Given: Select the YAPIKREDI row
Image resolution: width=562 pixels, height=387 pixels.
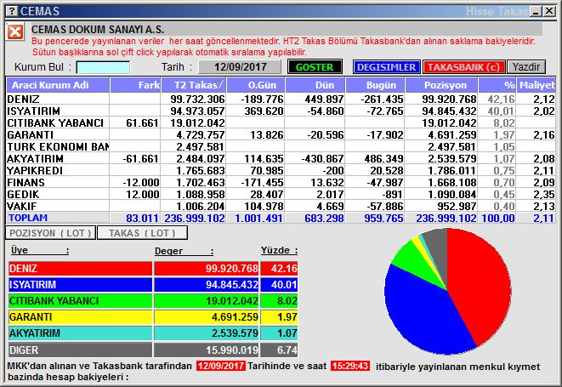Looking at the screenshot, I should click(x=281, y=170).
